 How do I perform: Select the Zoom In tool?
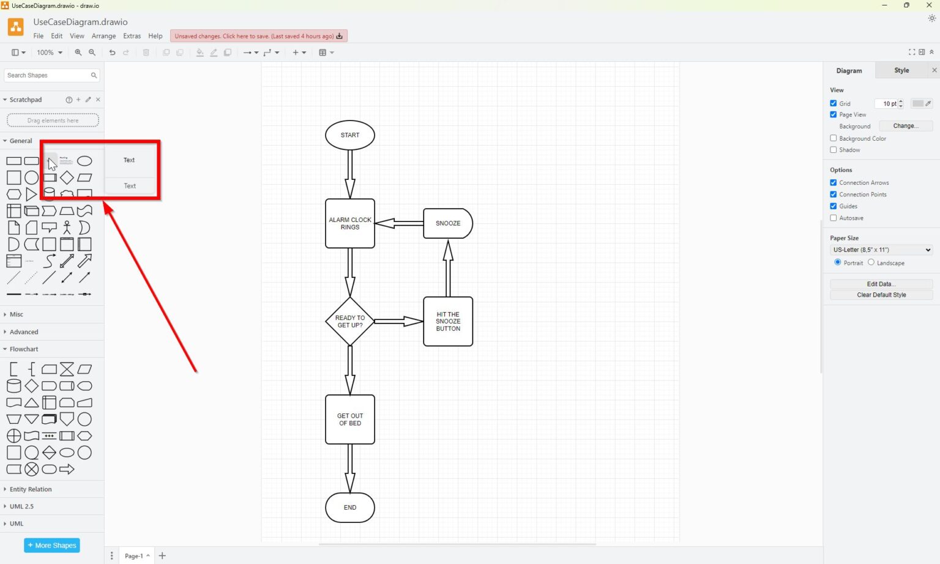coord(78,53)
